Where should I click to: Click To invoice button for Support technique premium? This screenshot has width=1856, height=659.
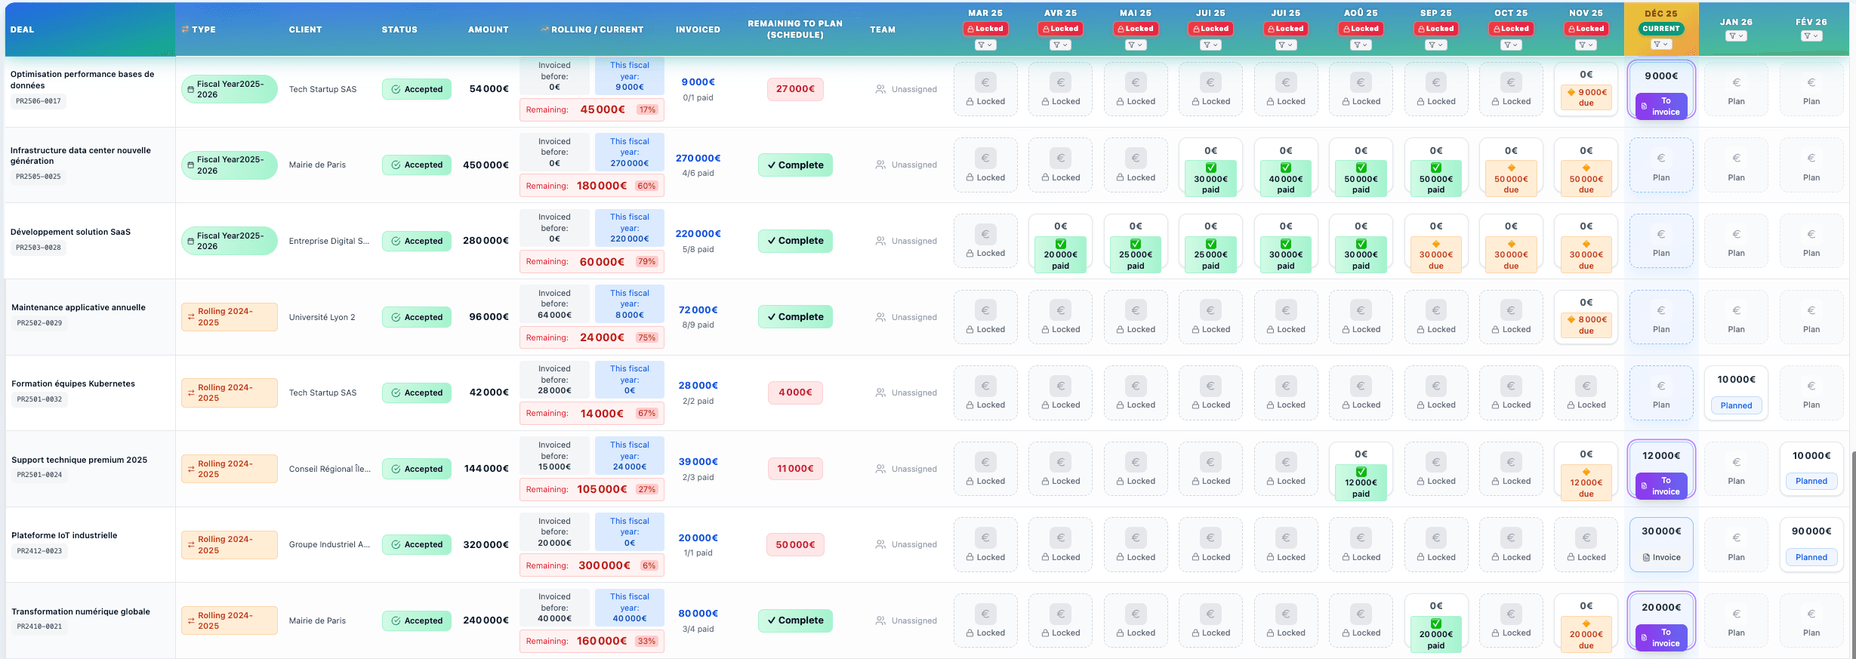[x=1661, y=486]
